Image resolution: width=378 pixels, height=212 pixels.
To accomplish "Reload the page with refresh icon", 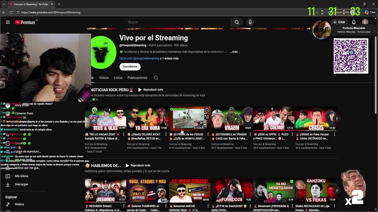I will pyautogui.click(x=11, y=12).
